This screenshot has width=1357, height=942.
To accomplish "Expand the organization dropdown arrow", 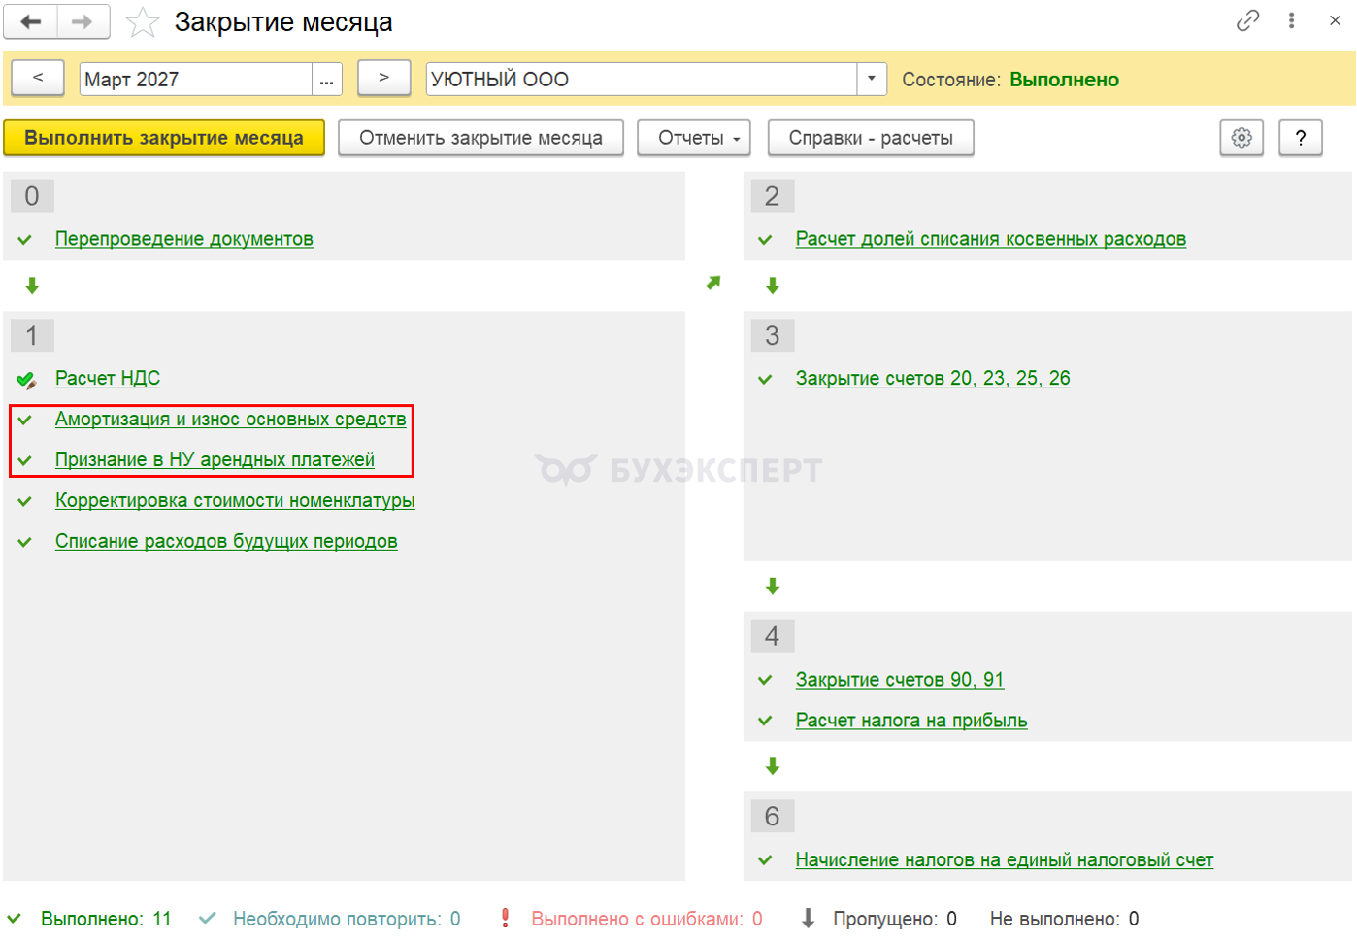I will pos(872,80).
